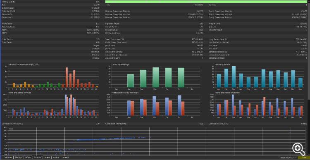
Task: Click Balance Drawdown Relative label
Action: tap(117, 18)
